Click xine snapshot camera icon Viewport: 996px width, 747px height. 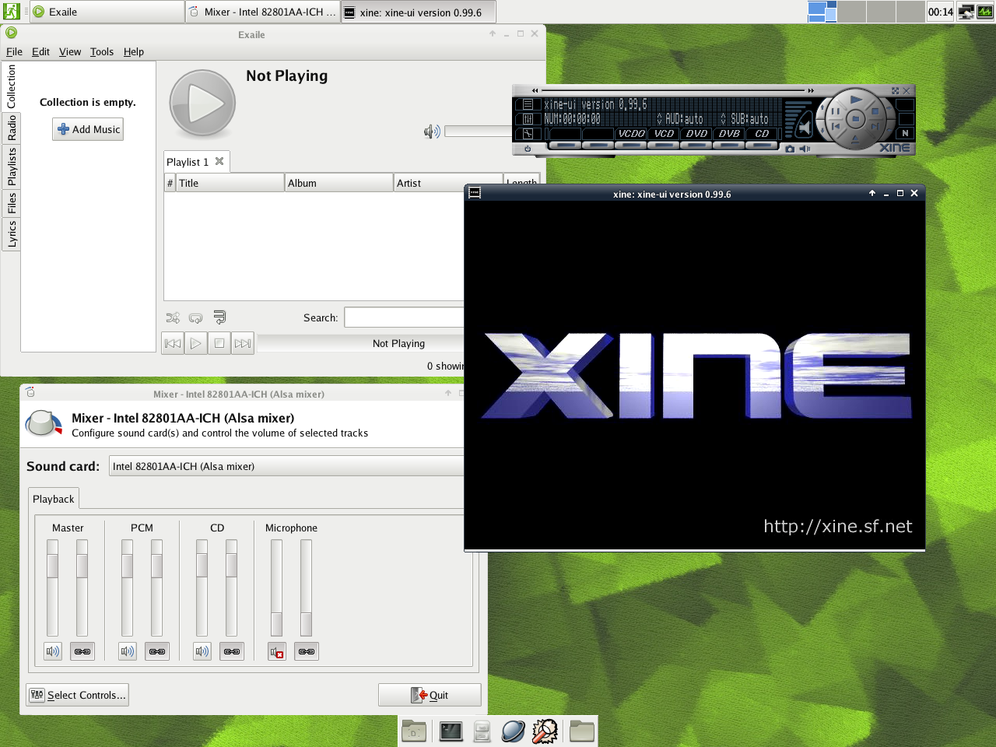pos(790,149)
